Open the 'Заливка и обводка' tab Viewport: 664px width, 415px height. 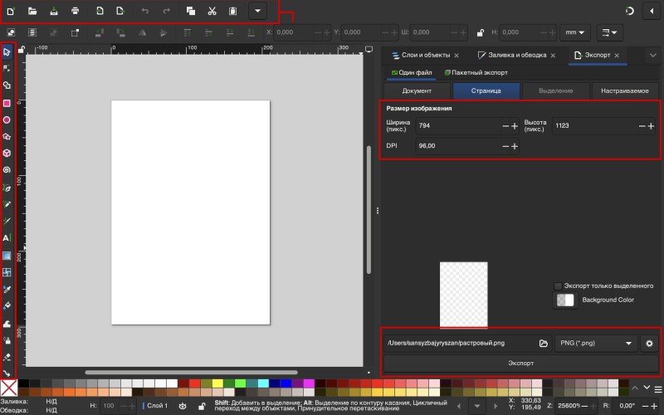pos(512,56)
